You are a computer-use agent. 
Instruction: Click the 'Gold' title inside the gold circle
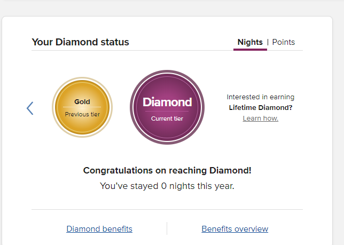pos(82,102)
